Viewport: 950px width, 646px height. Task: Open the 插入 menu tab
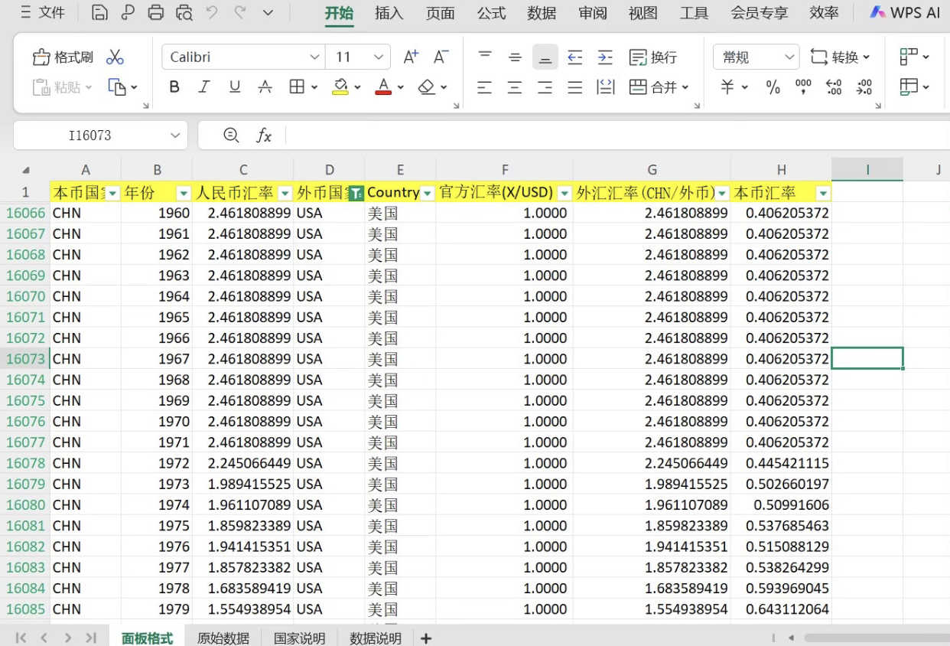coord(389,12)
